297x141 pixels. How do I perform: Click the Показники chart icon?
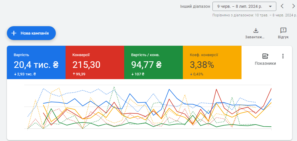(265, 56)
